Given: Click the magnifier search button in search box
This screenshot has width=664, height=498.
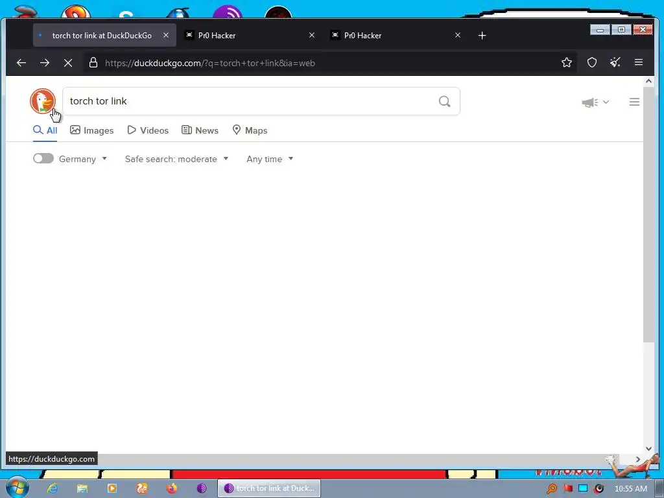Looking at the screenshot, I should click(x=444, y=101).
